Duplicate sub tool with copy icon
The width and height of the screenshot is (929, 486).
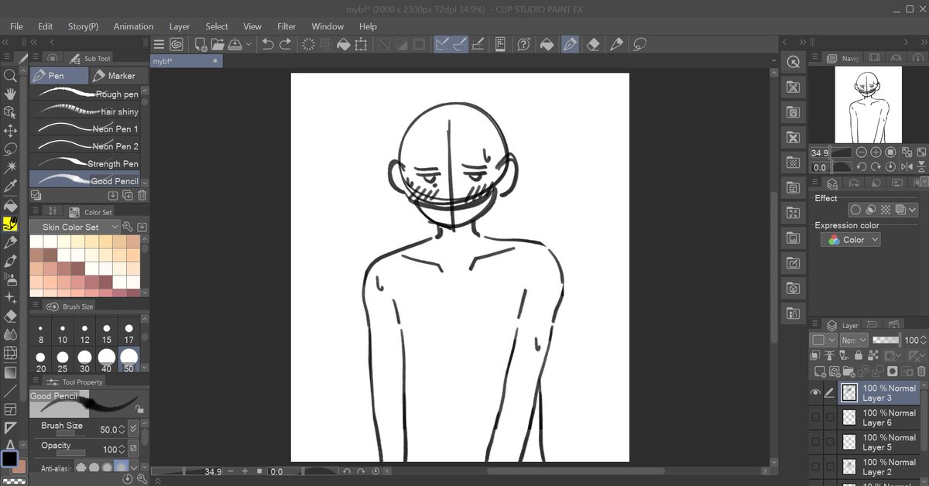pyautogui.click(x=128, y=196)
